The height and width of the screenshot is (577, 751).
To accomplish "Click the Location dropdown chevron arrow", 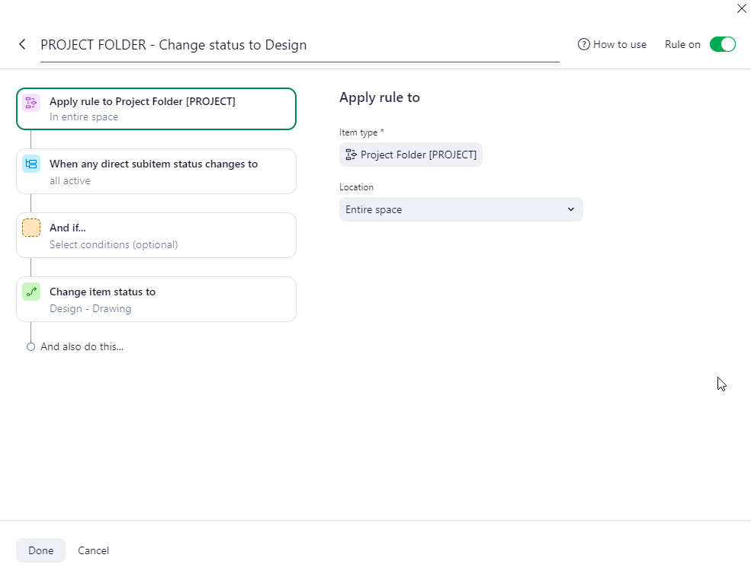I will tap(571, 209).
